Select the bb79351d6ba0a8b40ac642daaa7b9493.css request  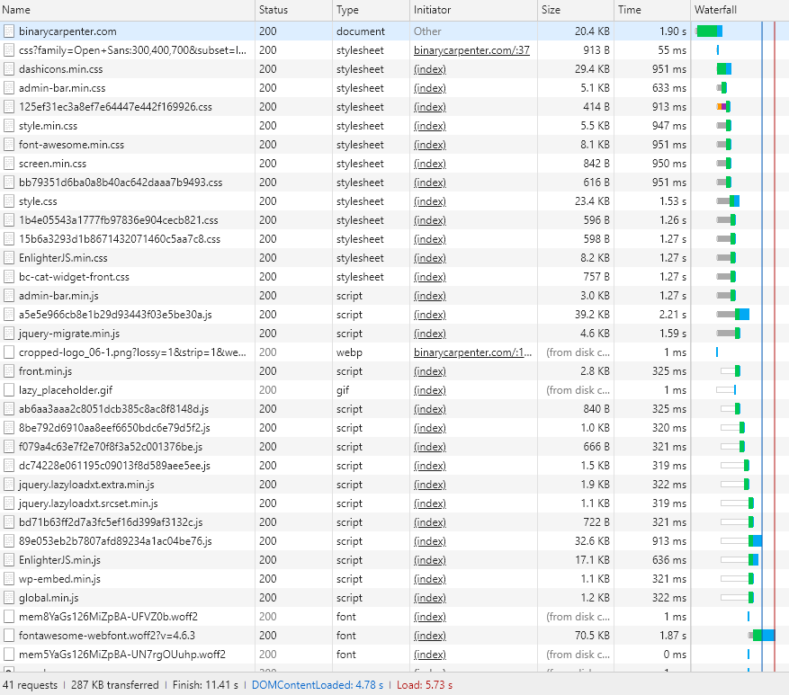[x=121, y=183]
